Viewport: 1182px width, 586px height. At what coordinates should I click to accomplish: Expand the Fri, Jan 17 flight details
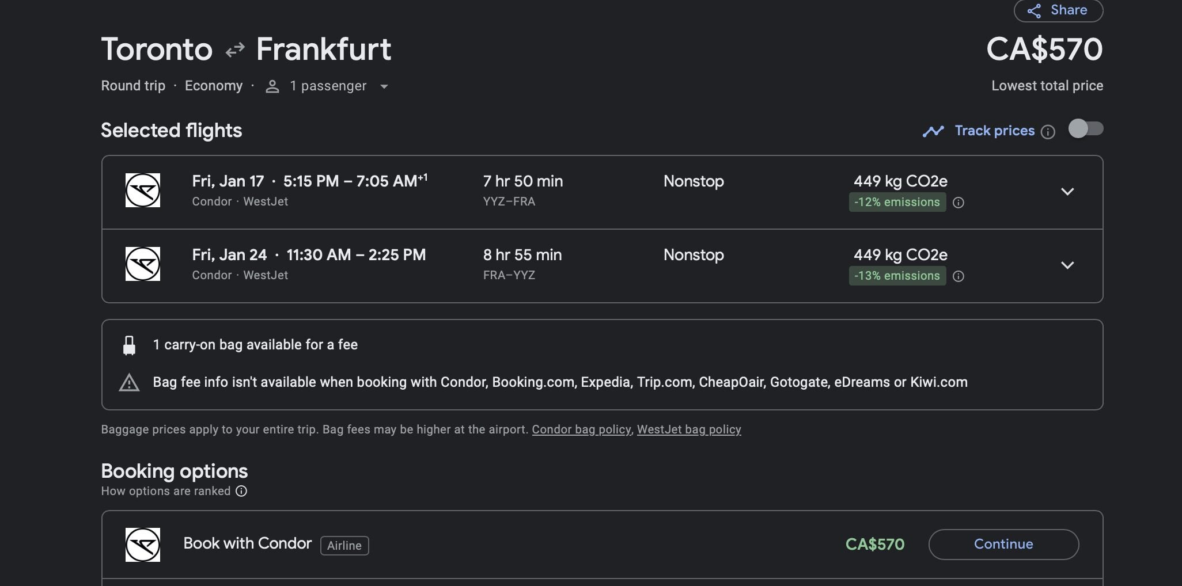point(1067,192)
